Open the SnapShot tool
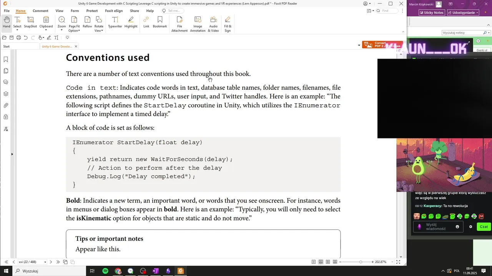The height and width of the screenshot is (276, 492). [30, 22]
